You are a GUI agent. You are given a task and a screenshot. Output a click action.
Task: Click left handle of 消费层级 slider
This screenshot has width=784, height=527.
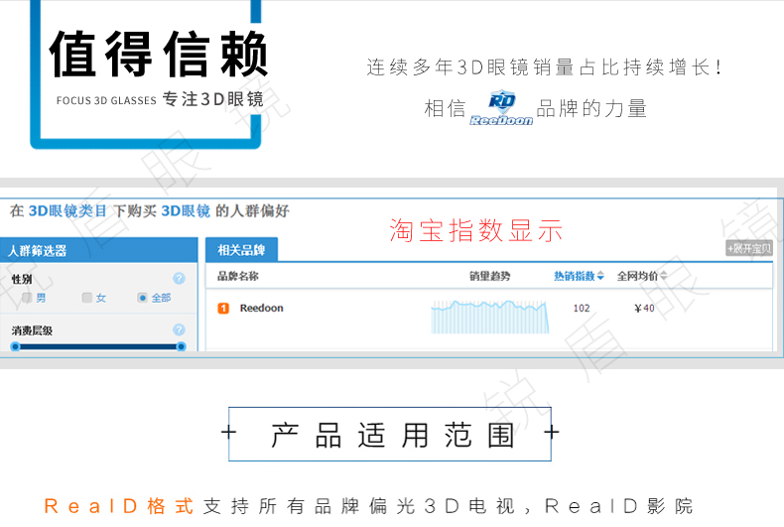[x=16, y=346]
